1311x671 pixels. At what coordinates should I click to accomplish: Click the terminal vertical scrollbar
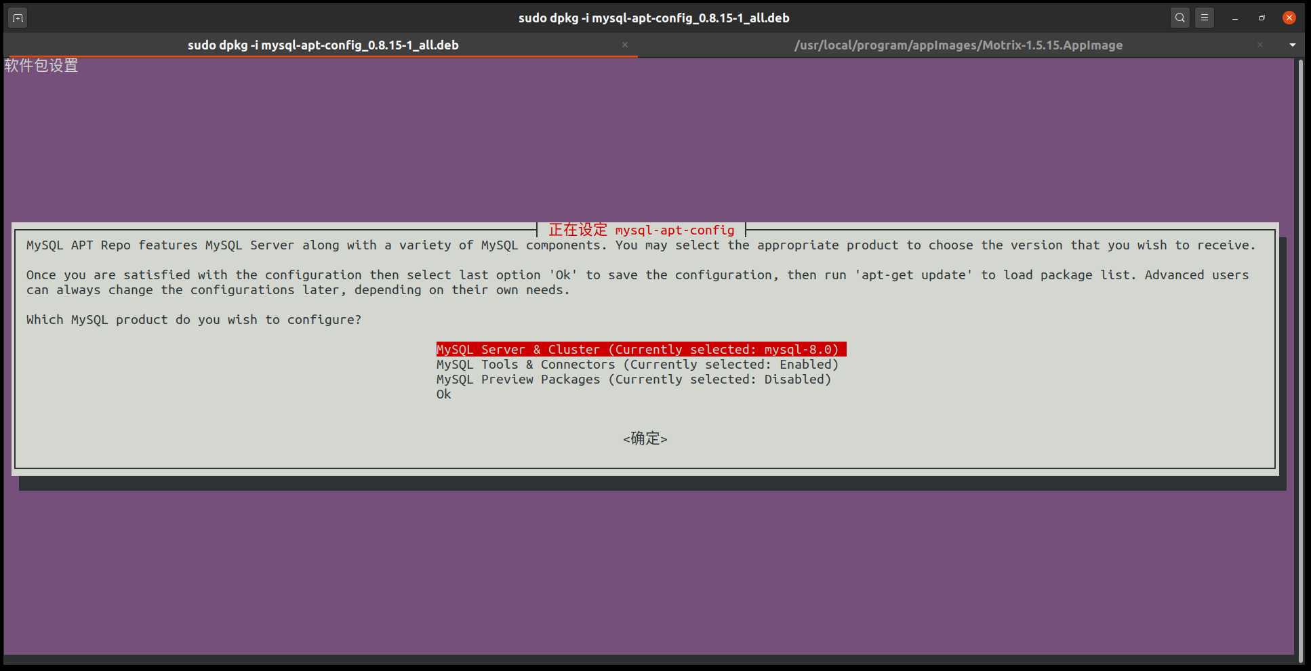pyautogui.click(x=1300, y=361)
